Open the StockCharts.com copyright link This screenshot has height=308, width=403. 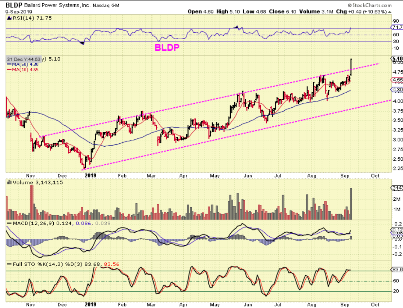pos(369,5)
